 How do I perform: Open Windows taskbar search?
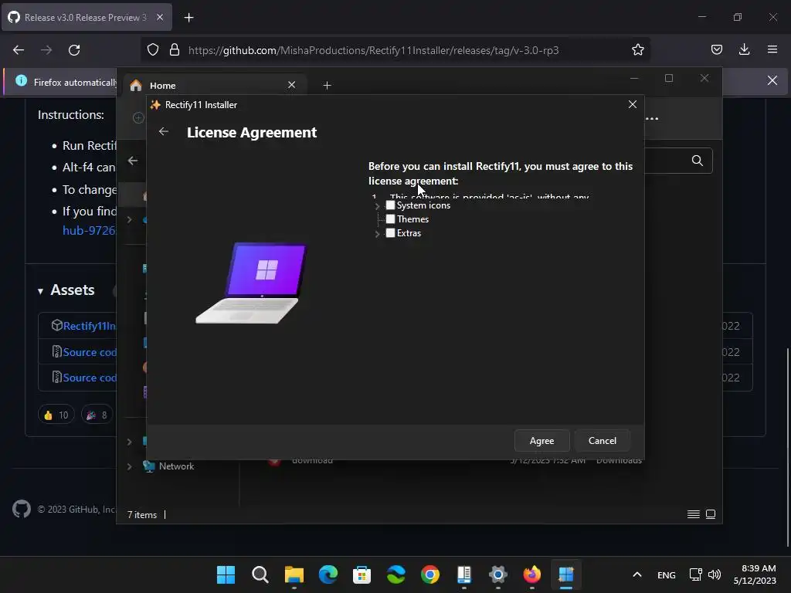(260, 574)
